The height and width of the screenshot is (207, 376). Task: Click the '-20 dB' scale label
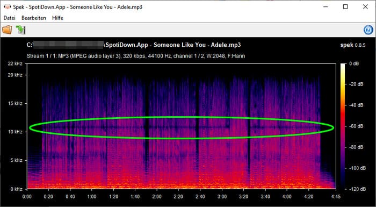tap(356, 84)
